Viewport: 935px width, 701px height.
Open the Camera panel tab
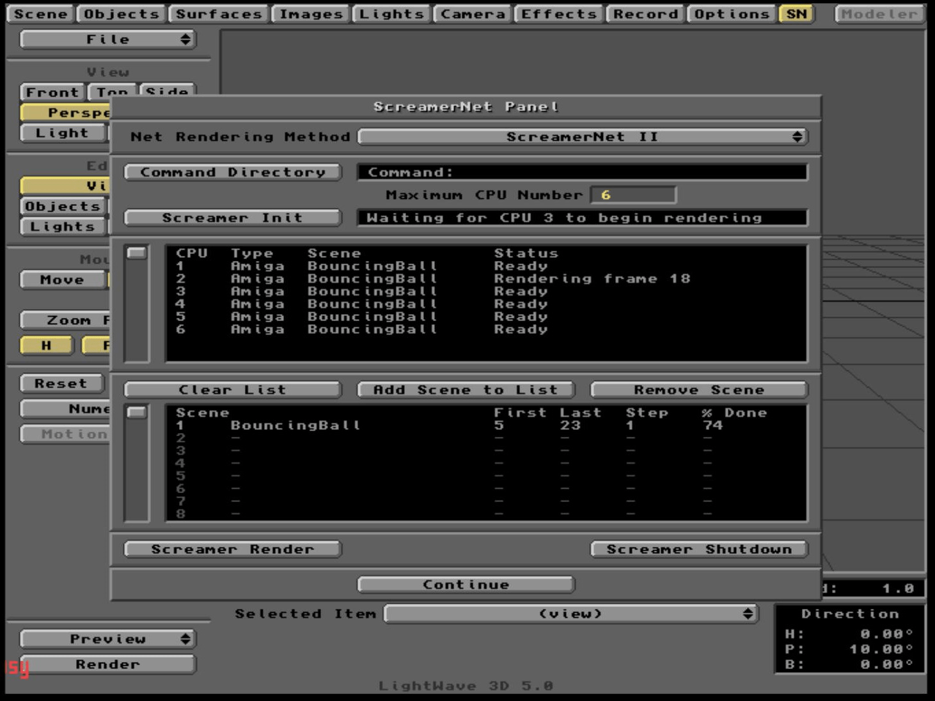(x=471, y=13)
